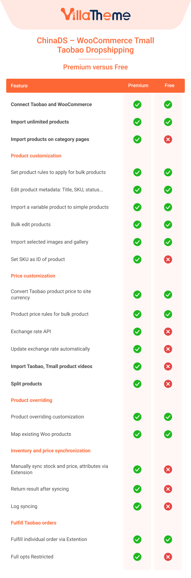Click Free checkmark for Map existing Woo products
Screen dimensions: 191x578
[x=168, y=434]
